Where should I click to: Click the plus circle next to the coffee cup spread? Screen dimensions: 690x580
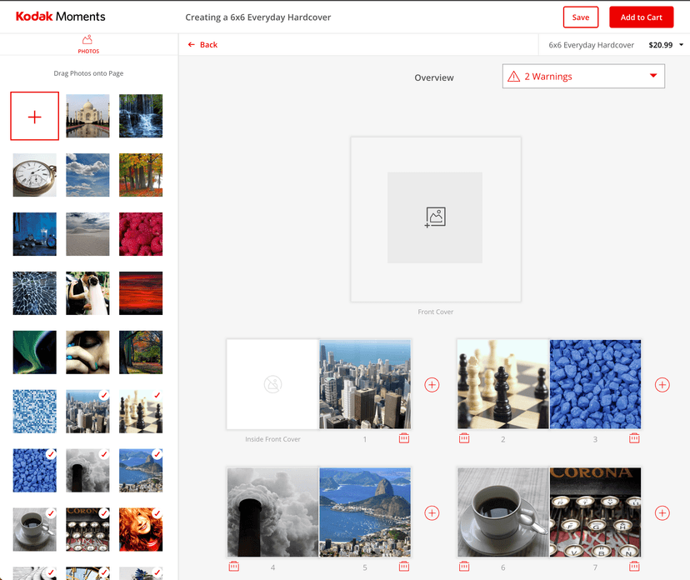(662, 513)
